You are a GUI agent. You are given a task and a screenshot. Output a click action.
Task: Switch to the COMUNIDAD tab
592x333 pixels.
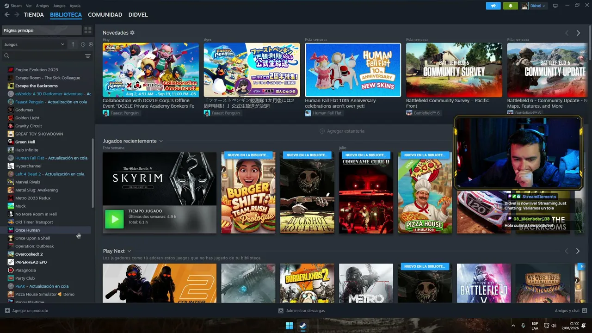click(105, 15)
